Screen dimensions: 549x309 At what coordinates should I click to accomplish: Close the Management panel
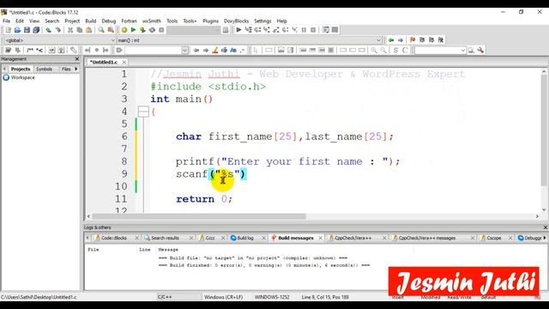point(77,59)
